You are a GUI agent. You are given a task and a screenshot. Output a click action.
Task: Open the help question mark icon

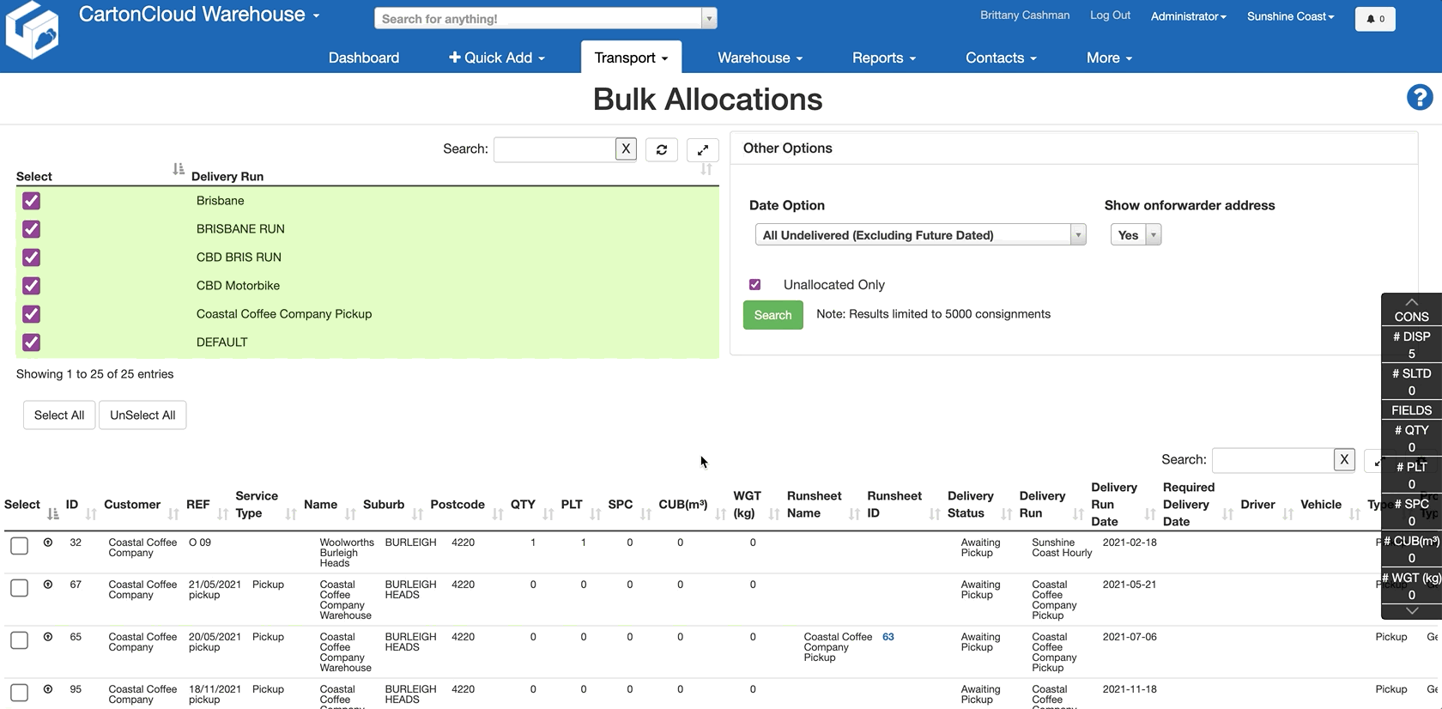[x=1419, y=98]
